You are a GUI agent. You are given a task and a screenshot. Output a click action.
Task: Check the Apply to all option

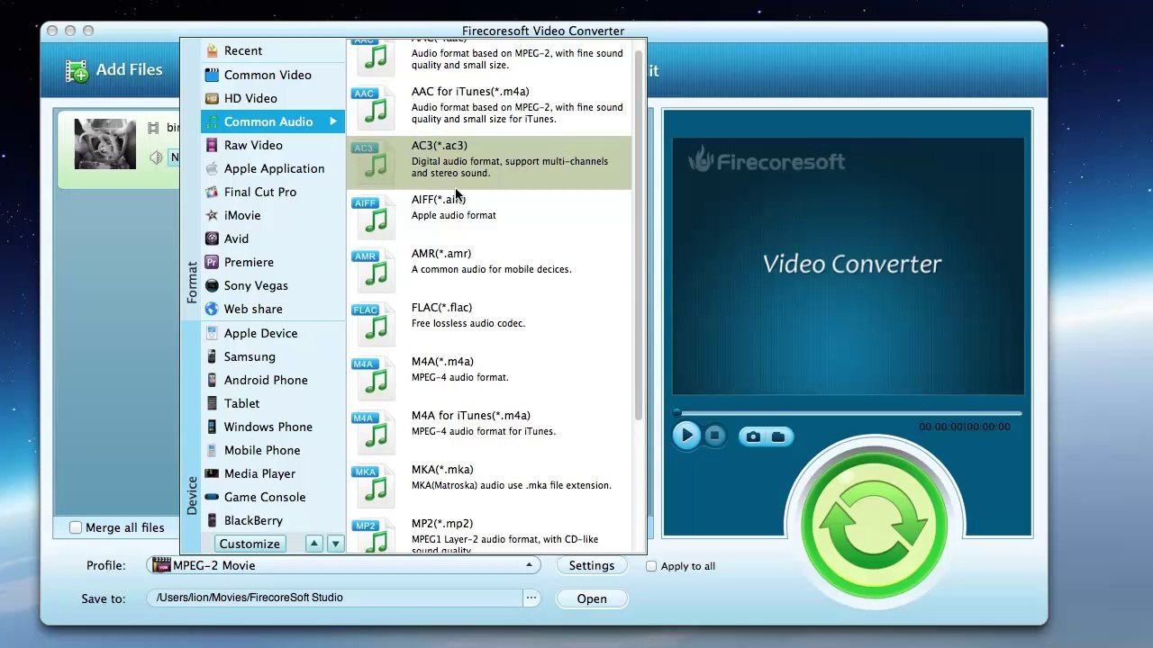tap(651, 566)
